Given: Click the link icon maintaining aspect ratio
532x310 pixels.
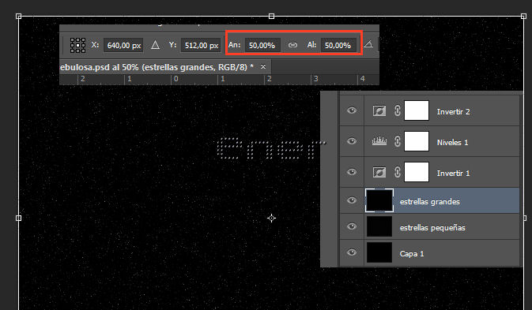Looking at the screenshot, I should coord(292,45).
